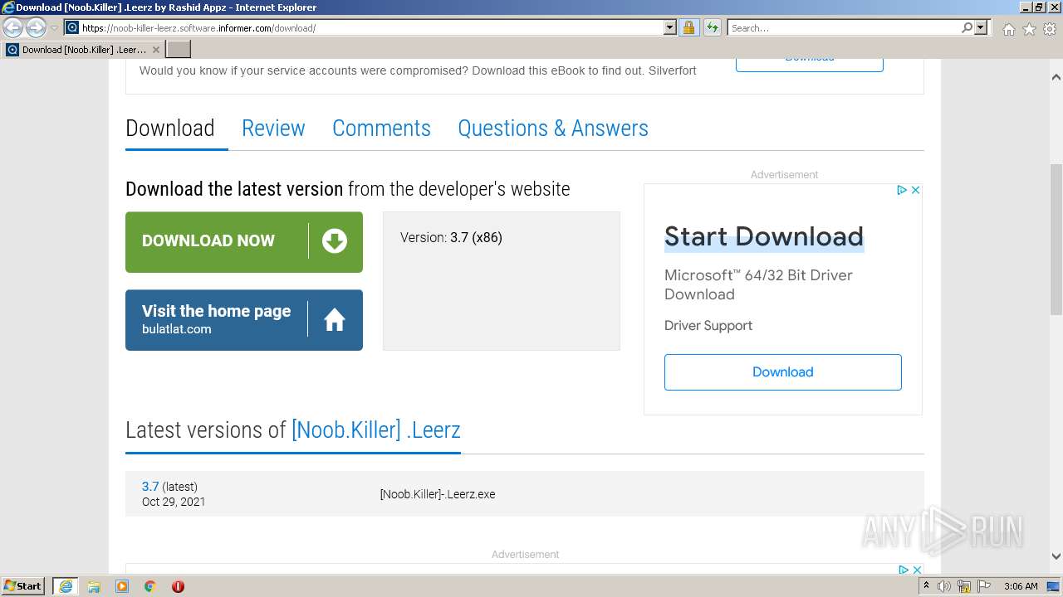This screenshot has height=597, width=1063.
Task: Open a new blank tab
Action: coord(179,49)
